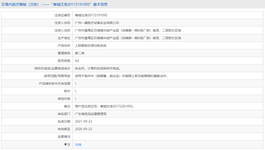
Task: Click the 备注 label
Action: [67, 107]
